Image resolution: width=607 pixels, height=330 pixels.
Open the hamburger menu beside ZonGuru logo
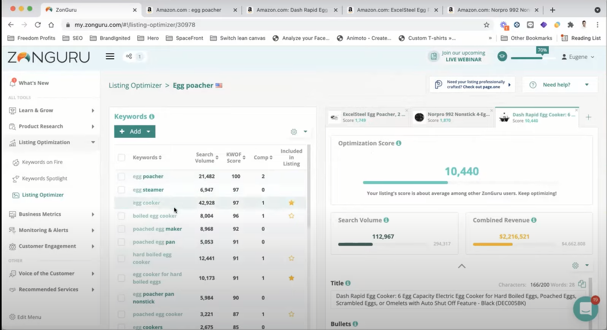pyautogui.click(x=110, y=57)
